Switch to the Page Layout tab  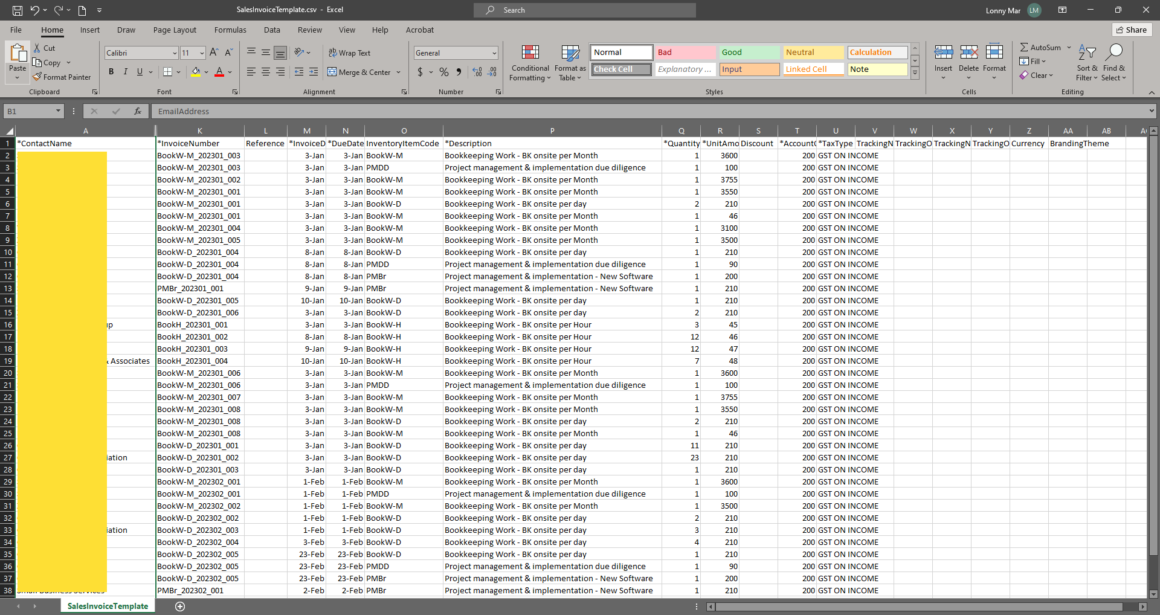click(x=175, y=30)
